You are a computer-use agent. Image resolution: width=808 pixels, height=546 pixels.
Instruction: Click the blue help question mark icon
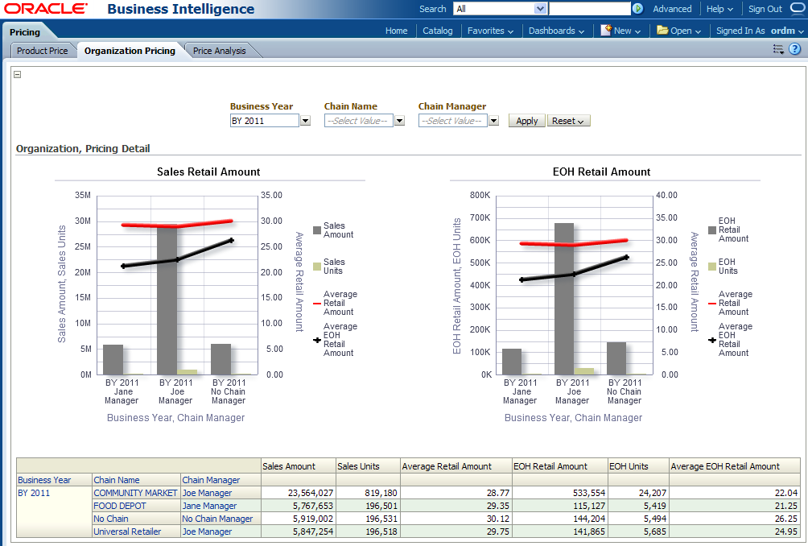pyautogui.click(x=794, y=50)
